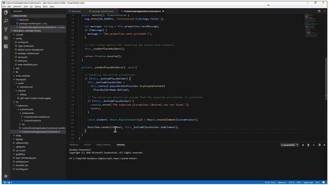329x185 pixels.
Task: Click TypeScript language mode in status bar
Action: [x=308, y=182]
